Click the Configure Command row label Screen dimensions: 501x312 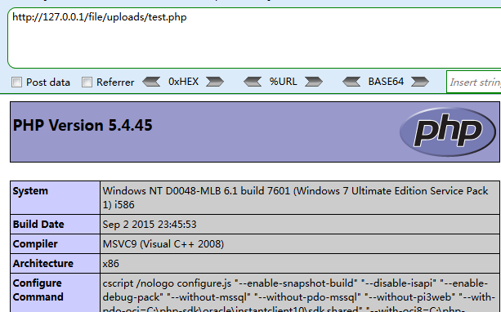tap(38, 290)
